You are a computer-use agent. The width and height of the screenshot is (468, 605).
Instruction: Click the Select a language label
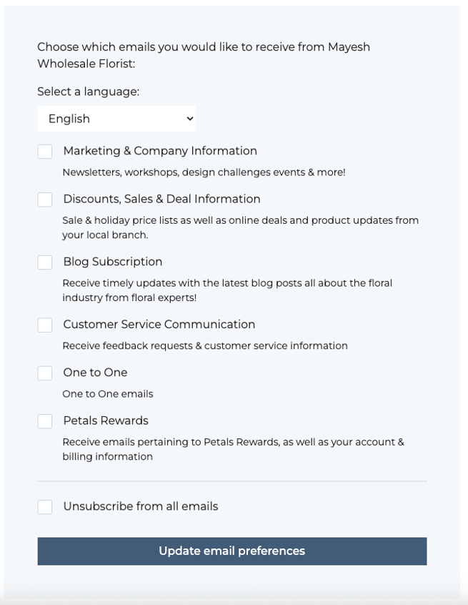click(89, 92)
